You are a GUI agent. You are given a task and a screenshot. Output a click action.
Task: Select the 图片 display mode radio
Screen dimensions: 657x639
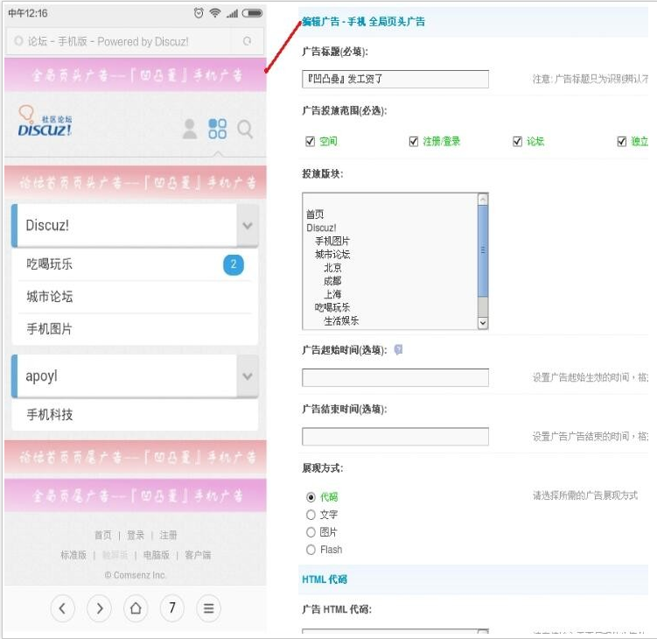[x=311, y=532]
